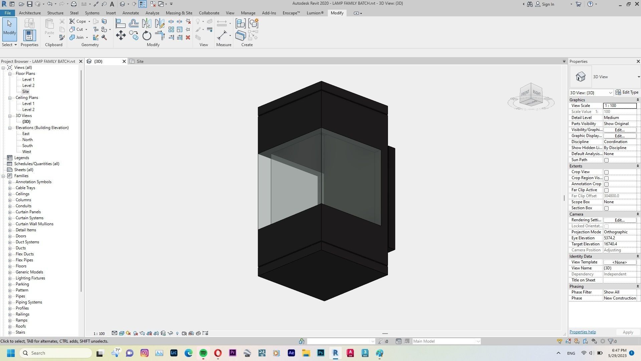This screenshot has width=641, height=361.
Task: Select the Array tool
Action: point(171,29)
